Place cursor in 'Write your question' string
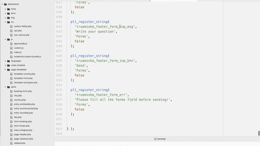Screen dimensions: 260x146 (95, 32)
